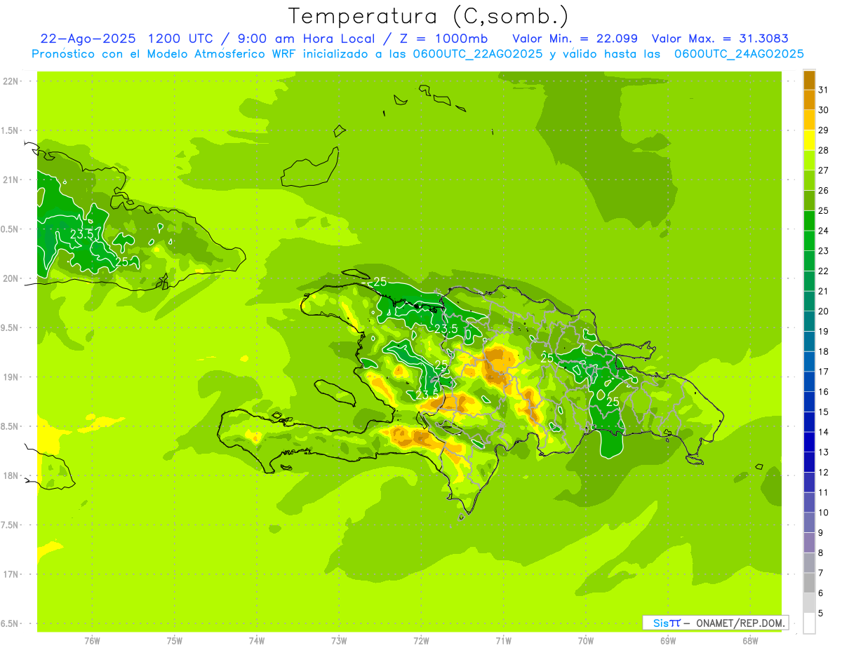Click the 'Sisπ – ONAMET/REP.DOM.' credit box
The width and height of the screenshot is (842, 650).
[x=715, y=623]
